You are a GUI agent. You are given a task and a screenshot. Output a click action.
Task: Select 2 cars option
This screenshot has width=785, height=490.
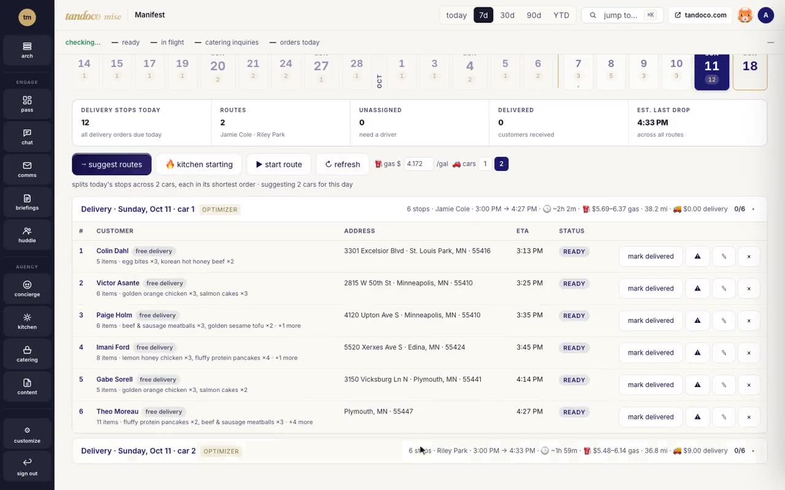pyautogui.click(x=501, y=164)
